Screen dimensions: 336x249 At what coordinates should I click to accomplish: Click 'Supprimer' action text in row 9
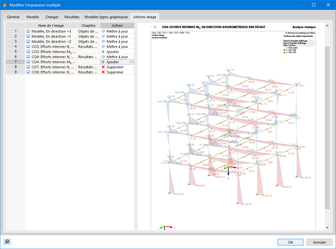[115, 72]
